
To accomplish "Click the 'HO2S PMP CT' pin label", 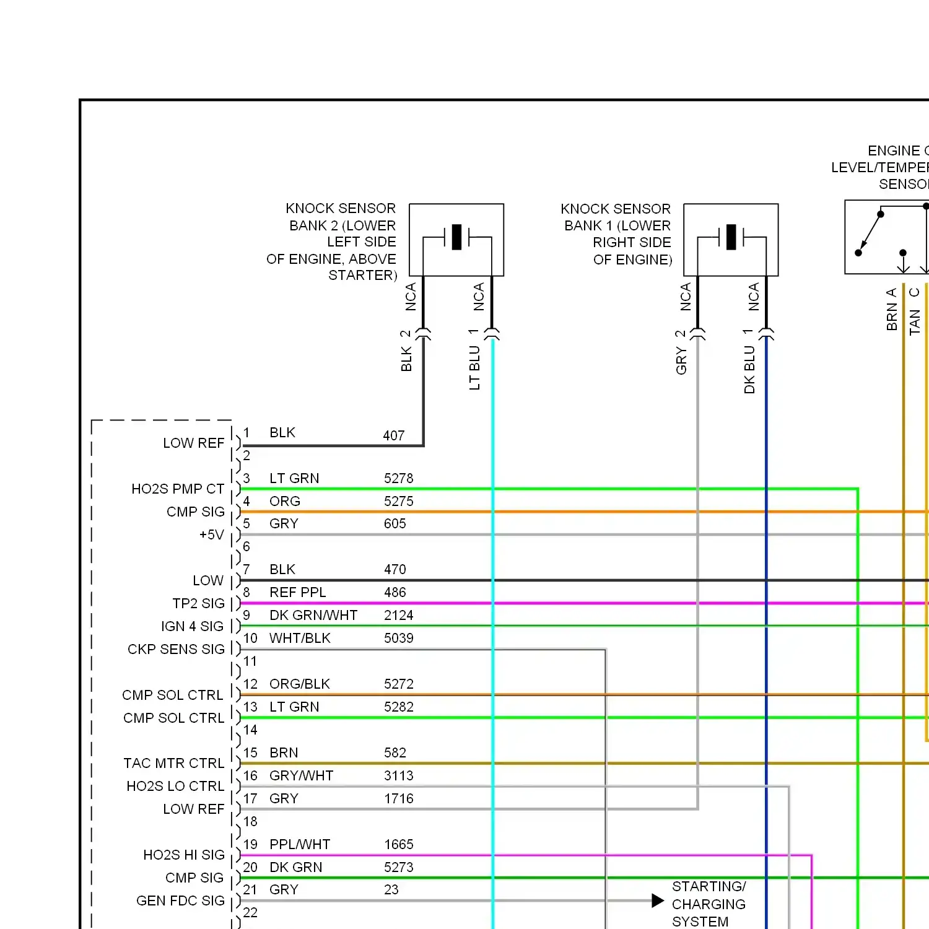I will pos(178,489).
